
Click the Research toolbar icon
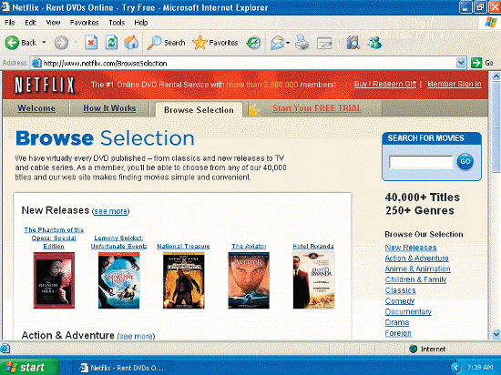tap(353, 43)
